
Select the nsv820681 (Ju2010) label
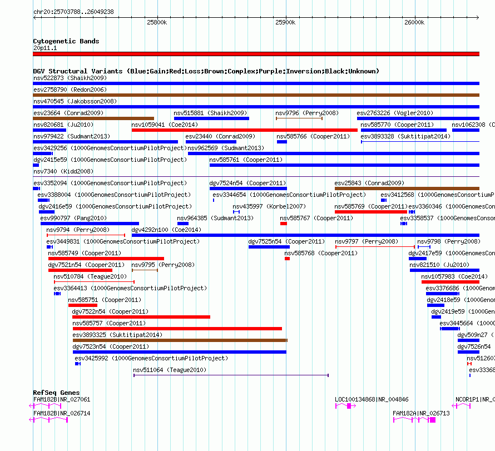(x=63, y=125)
